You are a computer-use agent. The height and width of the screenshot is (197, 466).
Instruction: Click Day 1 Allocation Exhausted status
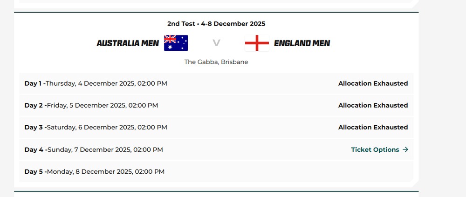[x=373, y=83]
